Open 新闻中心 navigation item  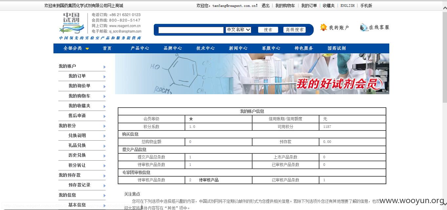point(238,48)
